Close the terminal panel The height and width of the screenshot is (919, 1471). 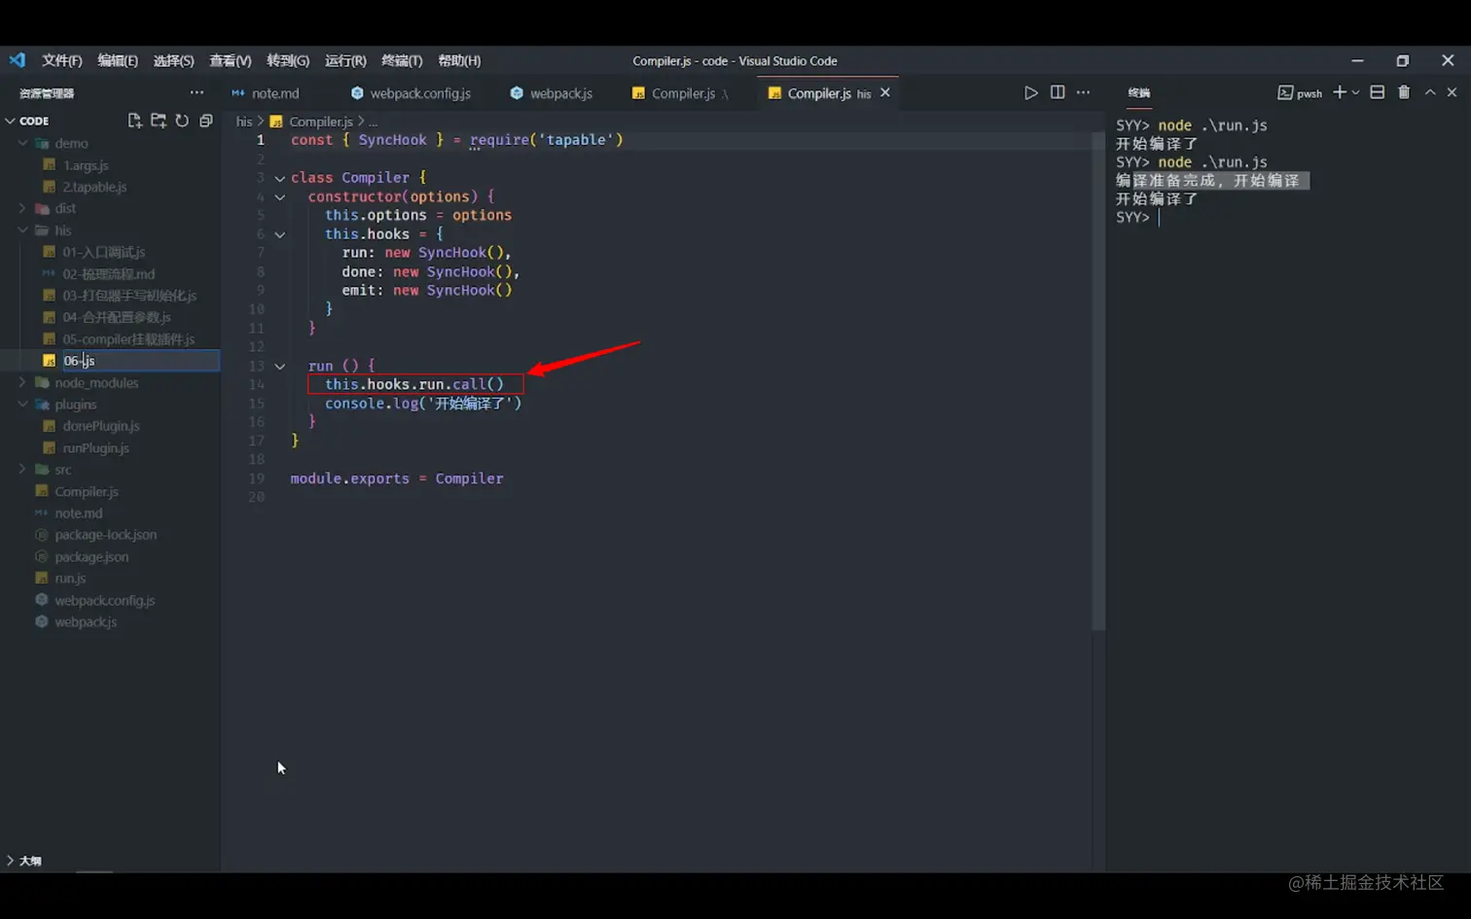1452,92
